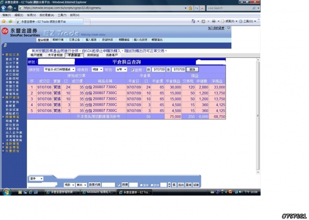The image size is (309, 220).
Task: Click the 查詢 query button
Action: [x=192, y=69]
